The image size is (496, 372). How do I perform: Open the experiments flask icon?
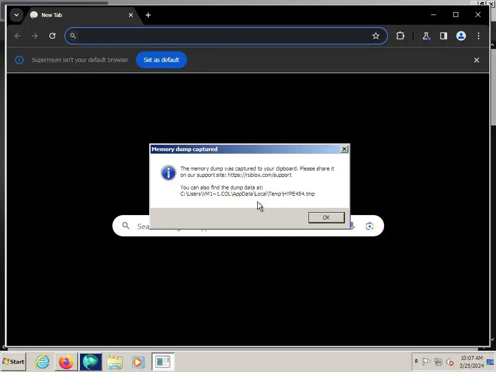click(426, 36)
